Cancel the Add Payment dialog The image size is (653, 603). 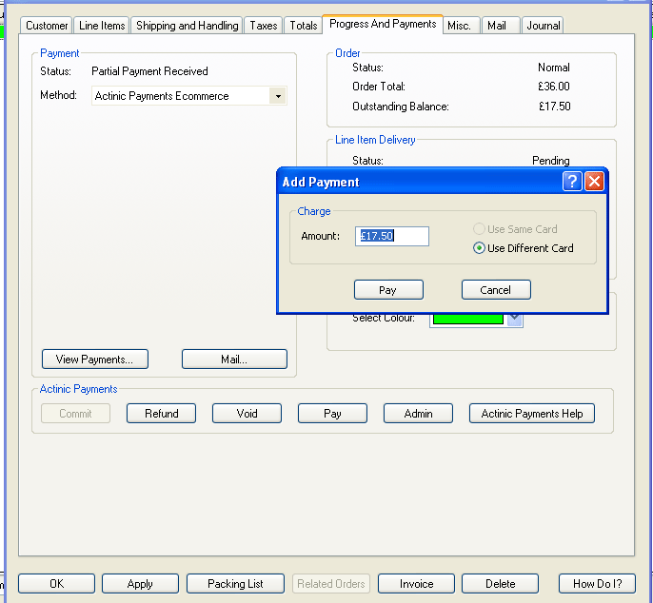(x=496, y=290)
